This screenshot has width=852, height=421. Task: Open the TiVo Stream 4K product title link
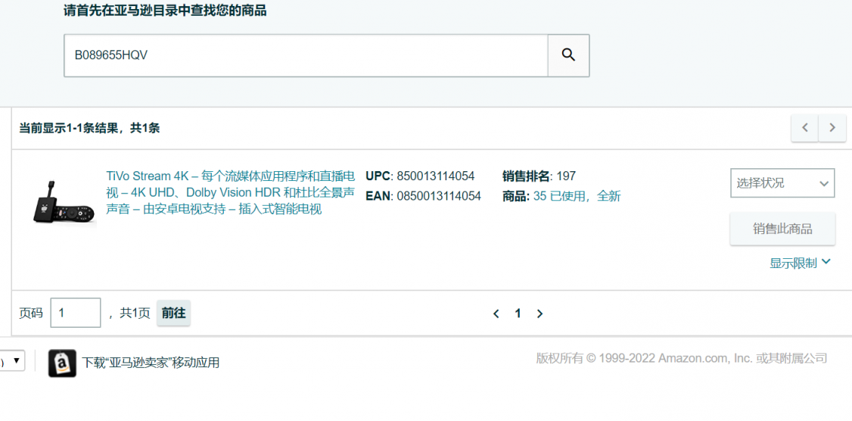coord(230,192)
